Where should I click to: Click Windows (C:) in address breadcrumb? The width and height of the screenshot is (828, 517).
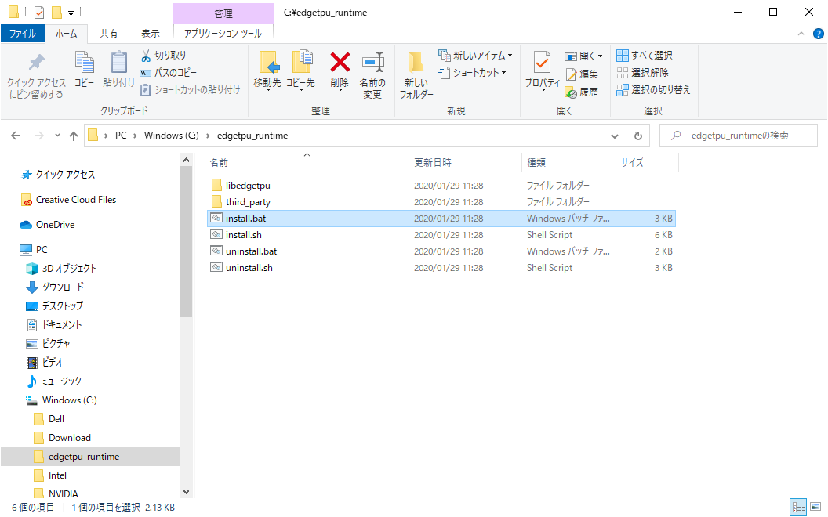click(171, 136)
